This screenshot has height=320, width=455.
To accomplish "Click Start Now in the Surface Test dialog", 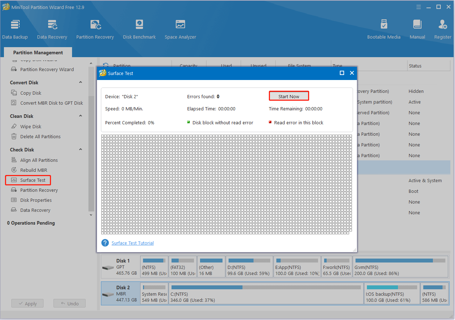I will [289, 96].
